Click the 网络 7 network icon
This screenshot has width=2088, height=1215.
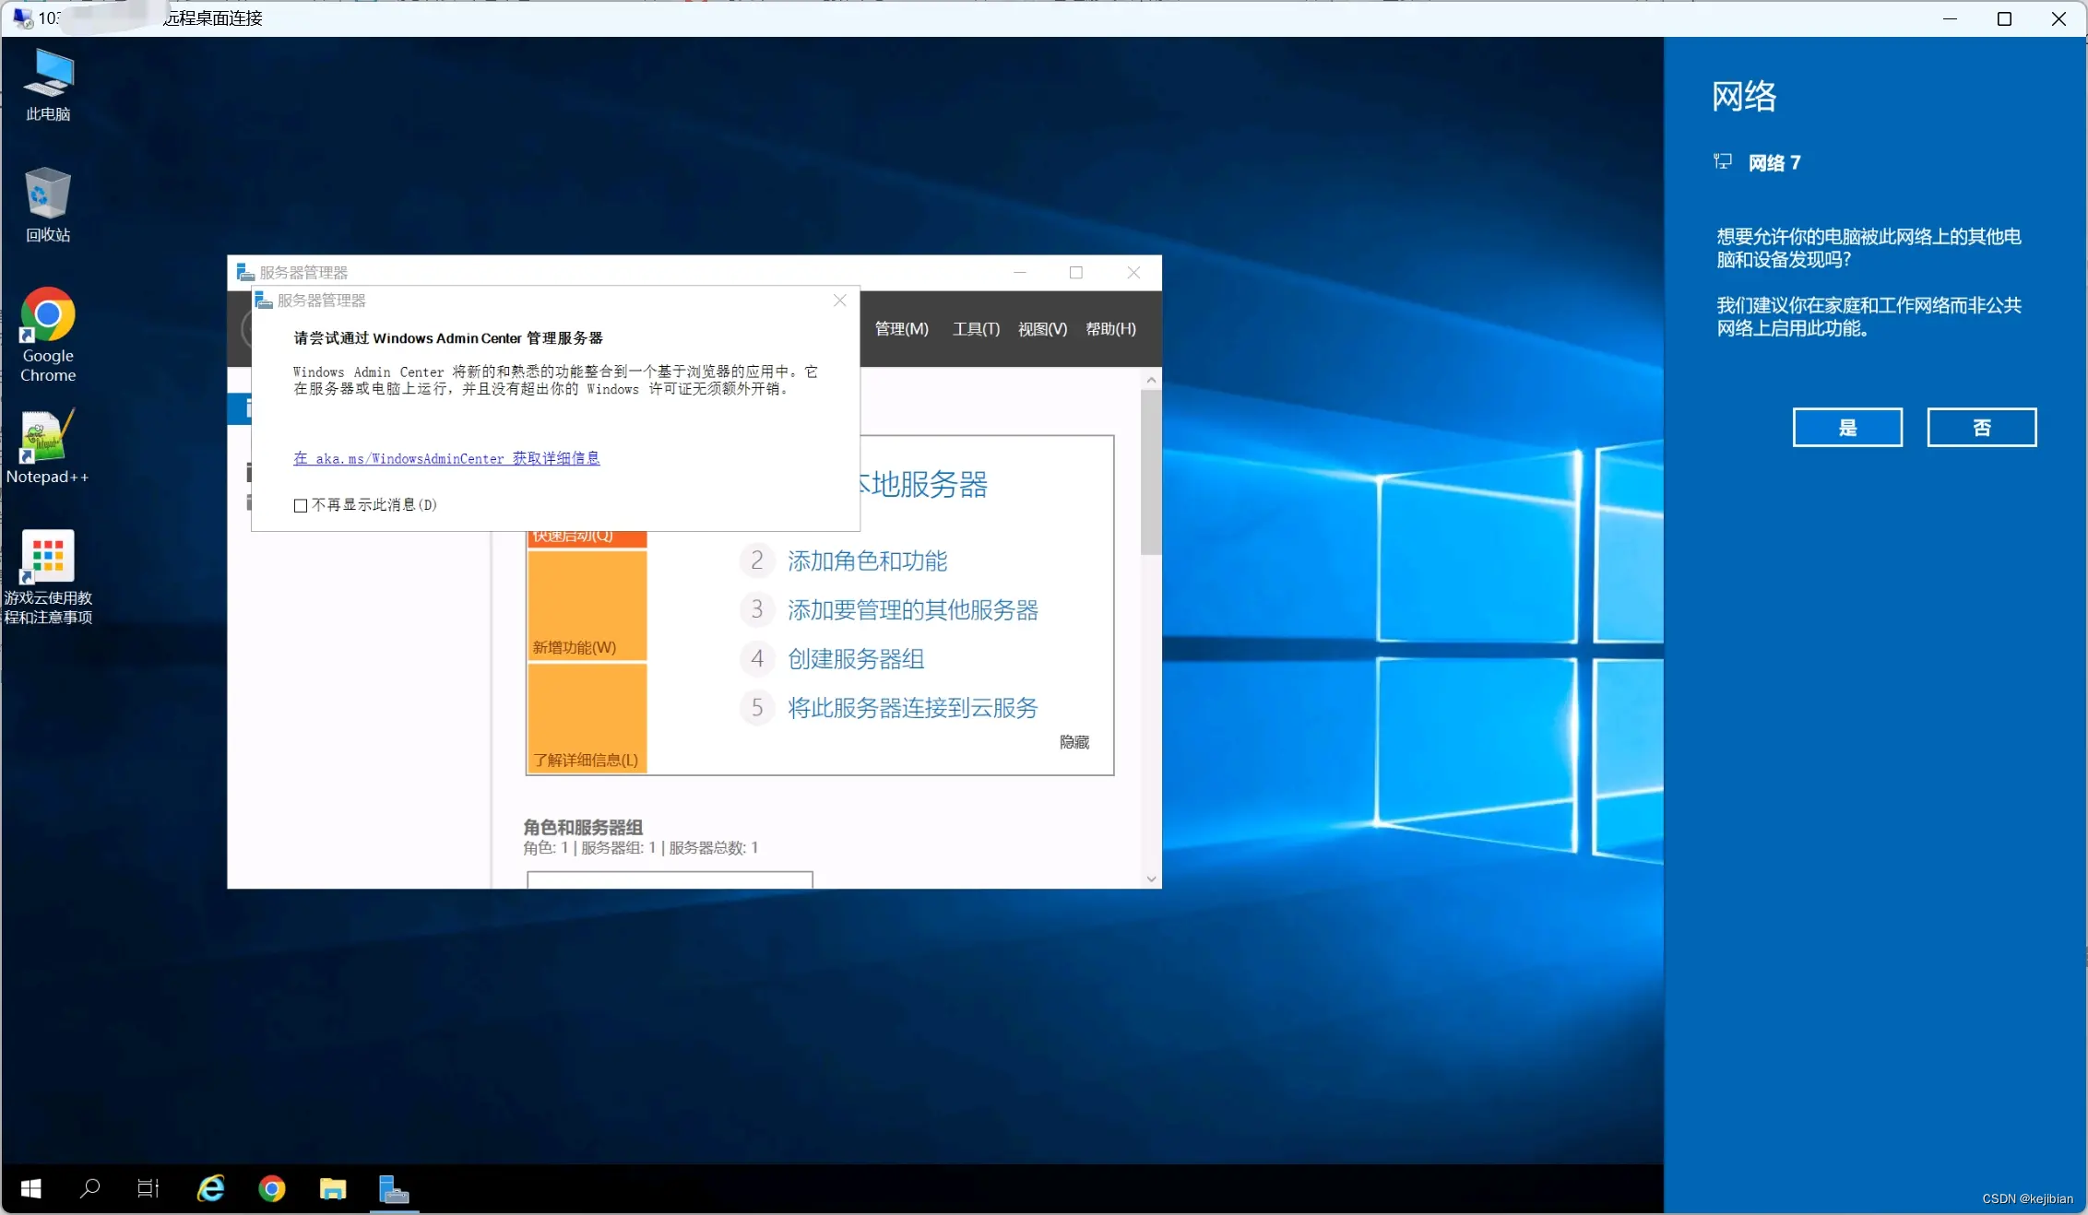click(x=1723, y=162)
